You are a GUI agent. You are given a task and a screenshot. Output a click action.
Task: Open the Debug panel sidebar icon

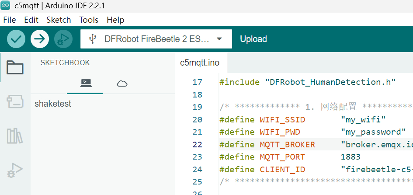pyautogui.click(x=15, y=170)
